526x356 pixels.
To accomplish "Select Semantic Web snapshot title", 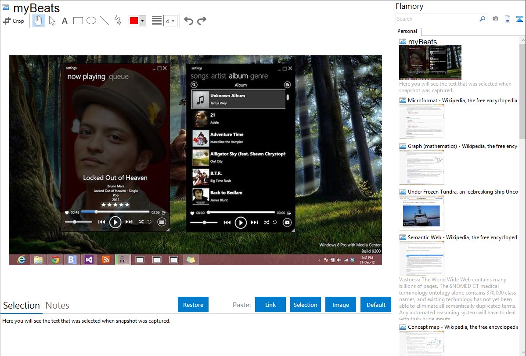I will [462, 237].
